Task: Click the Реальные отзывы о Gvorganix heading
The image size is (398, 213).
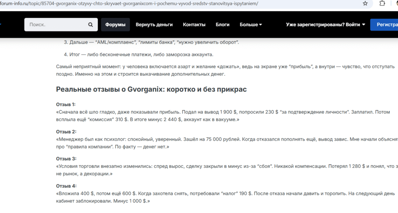Action: click(x=151, y=89)
